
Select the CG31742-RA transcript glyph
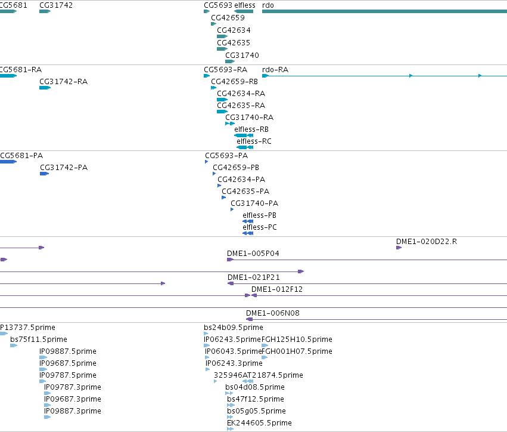coord(45,88)
